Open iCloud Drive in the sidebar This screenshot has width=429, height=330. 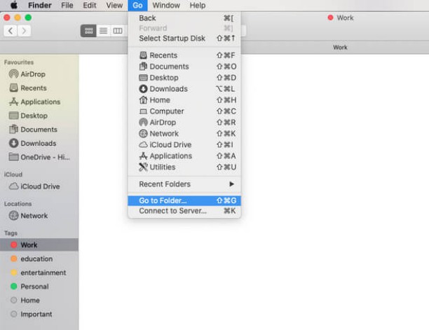[39, 186]
